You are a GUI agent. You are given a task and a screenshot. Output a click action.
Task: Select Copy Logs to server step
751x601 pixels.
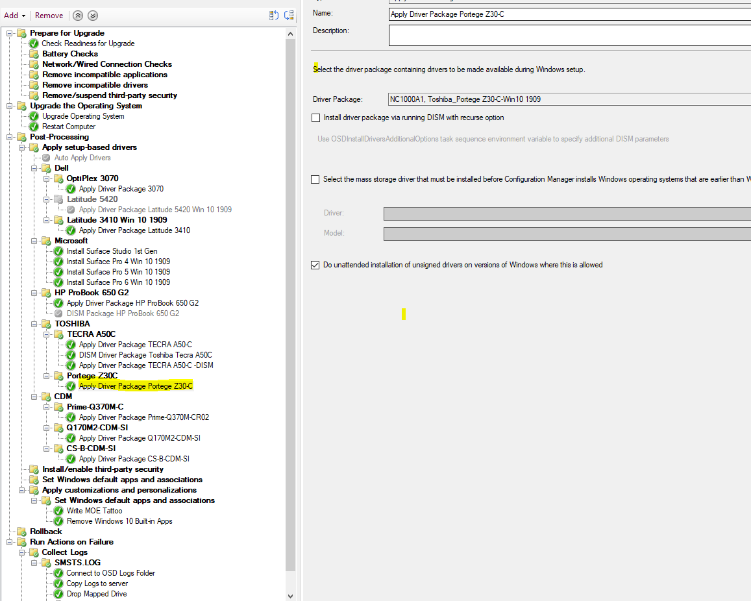[97, 583]
